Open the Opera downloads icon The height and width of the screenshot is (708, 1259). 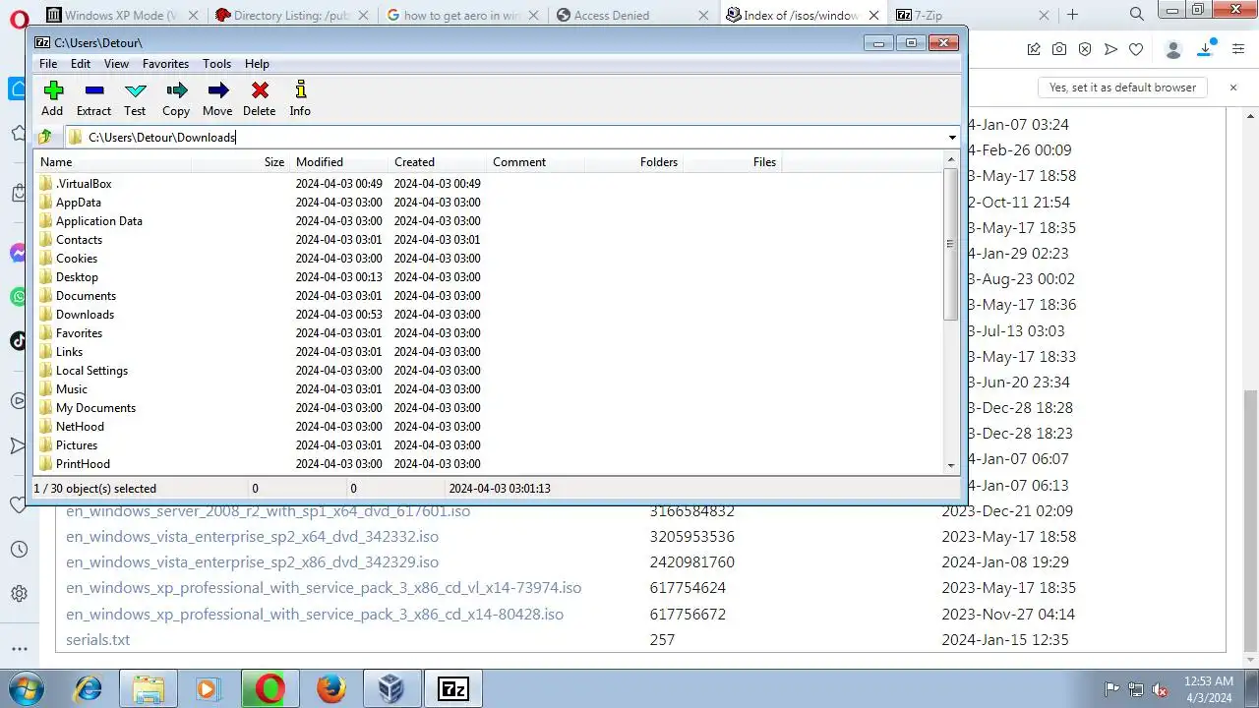click(1205, 49)
